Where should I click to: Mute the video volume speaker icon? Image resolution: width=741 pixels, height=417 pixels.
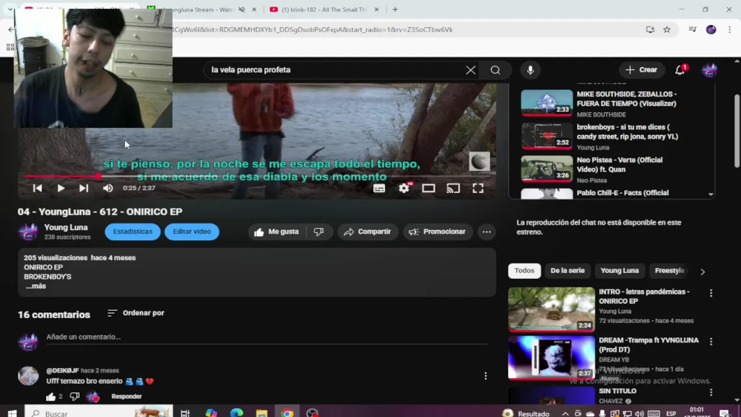coord(108,188)
